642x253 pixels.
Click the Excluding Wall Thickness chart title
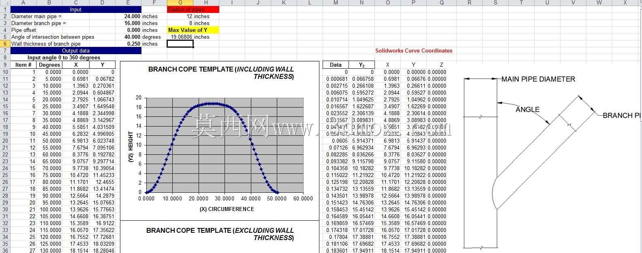pos(220,234)
